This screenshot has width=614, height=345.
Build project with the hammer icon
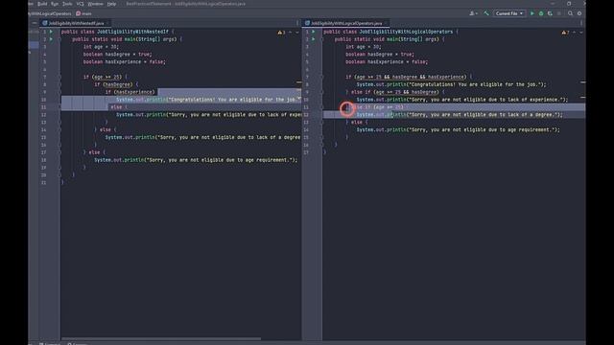pyautogui.click(x=486, y=13)
